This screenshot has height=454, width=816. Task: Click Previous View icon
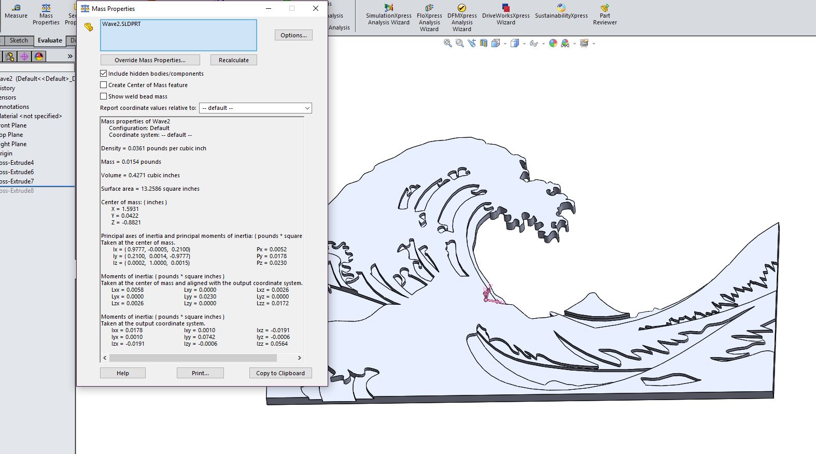tap(472, 44)
